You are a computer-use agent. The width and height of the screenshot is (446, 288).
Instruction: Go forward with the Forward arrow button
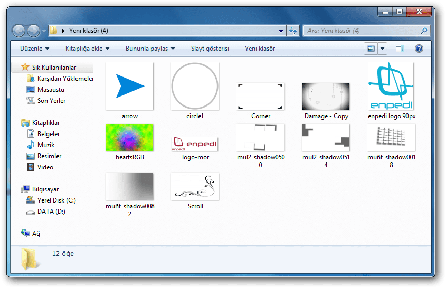(x=34, y=31)
